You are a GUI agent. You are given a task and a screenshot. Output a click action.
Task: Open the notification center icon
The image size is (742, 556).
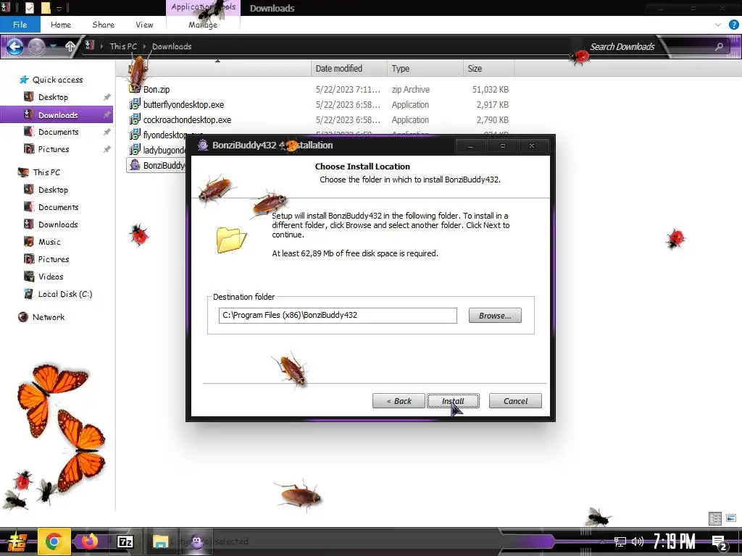(x=718, y=542)
